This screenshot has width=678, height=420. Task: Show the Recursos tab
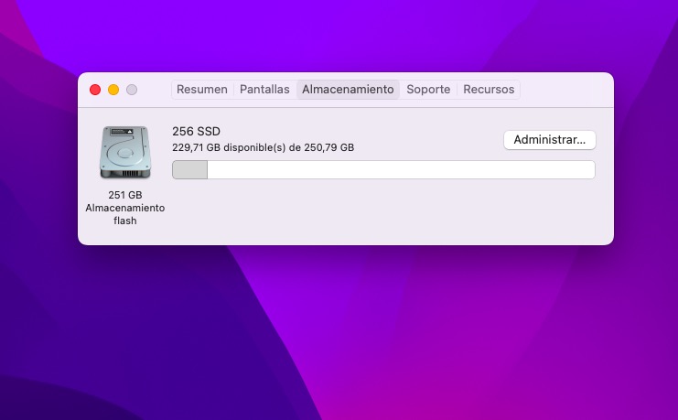pos(489,90)
